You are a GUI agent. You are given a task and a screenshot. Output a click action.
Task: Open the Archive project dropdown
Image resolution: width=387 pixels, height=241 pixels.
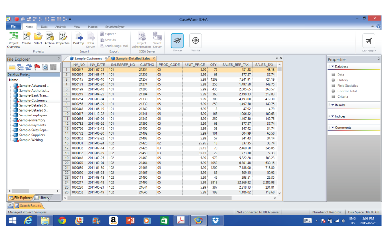click(50, 40)
